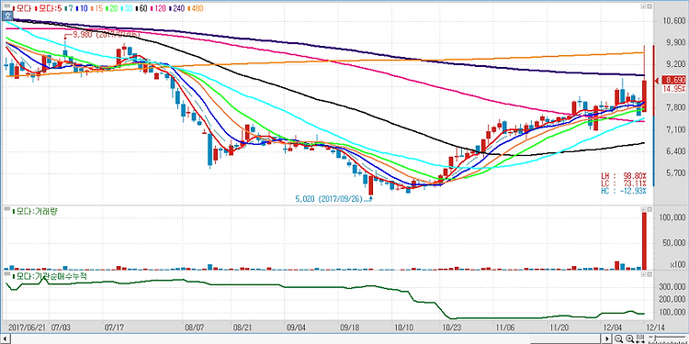Click the fit-all-candles width icon
Image resolution: width=689 pixels, height=344 pixels.
640,338
